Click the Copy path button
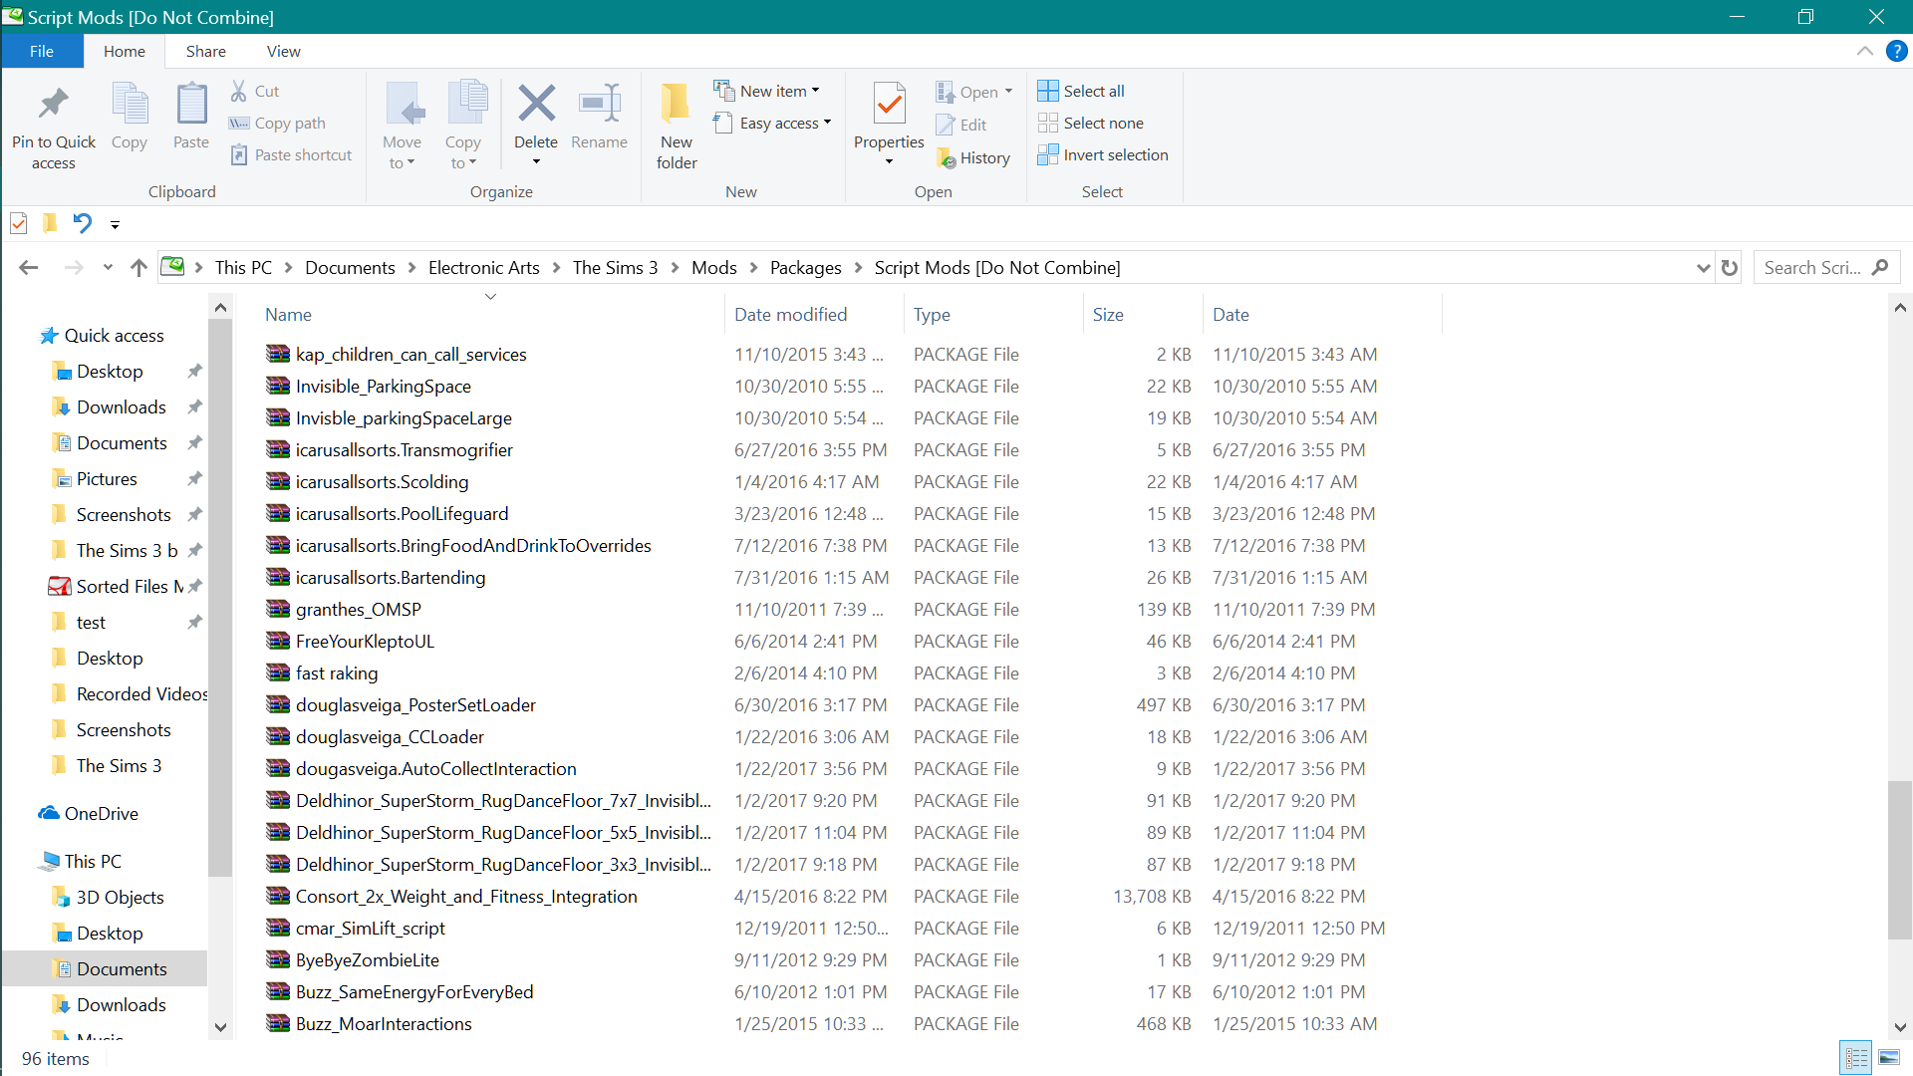 [277, 123]
